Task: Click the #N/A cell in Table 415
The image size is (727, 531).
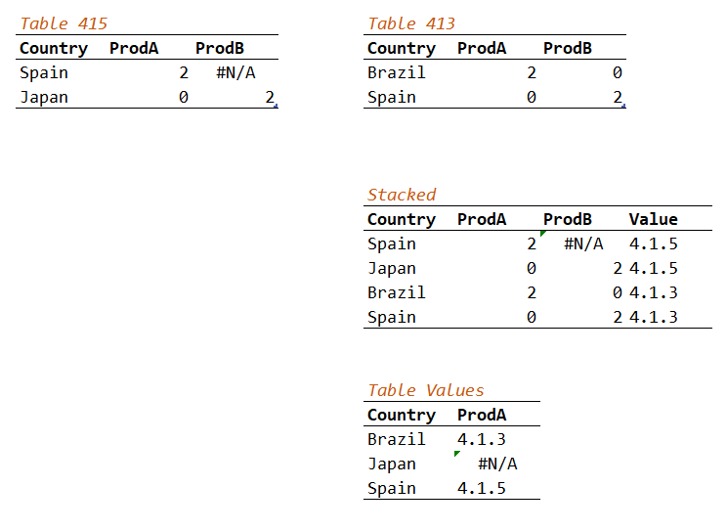Action: [235, 73]
